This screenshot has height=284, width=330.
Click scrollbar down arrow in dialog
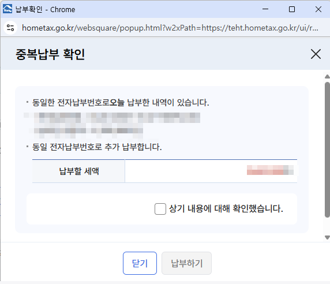click(327, 237)
